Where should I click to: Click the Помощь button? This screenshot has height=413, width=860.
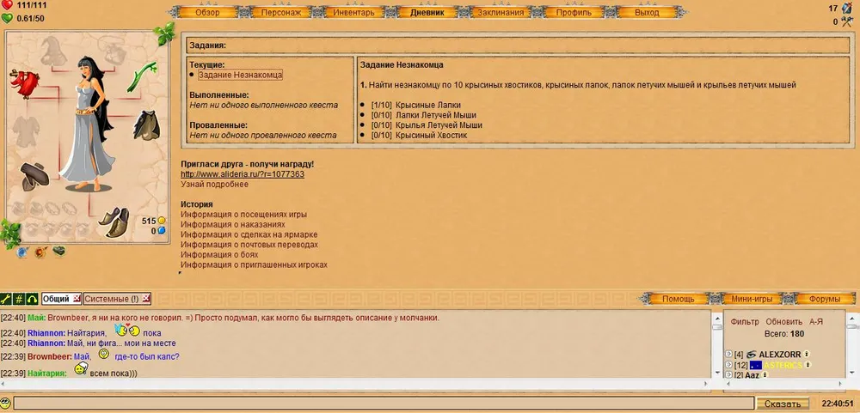tap(678, 299)
